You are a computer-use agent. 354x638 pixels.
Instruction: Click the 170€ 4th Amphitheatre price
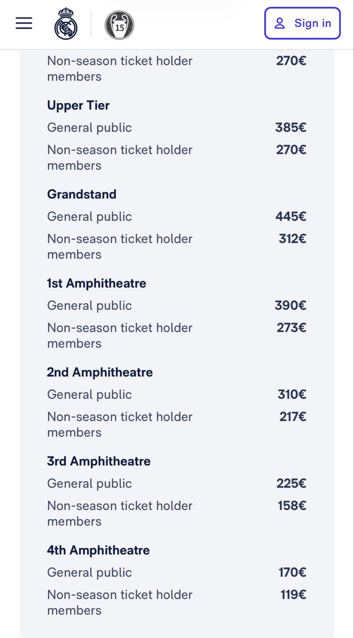click(292, 572)
